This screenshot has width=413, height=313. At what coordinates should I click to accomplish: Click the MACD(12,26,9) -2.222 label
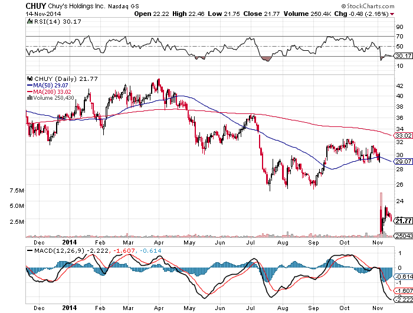(x=71, y=251)
